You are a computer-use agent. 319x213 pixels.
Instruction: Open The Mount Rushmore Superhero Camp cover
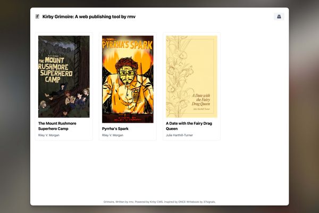click(x=64, y=77)
